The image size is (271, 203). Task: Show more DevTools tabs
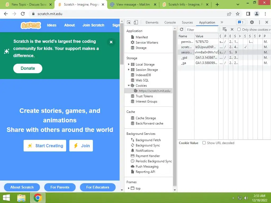[222, 22]
